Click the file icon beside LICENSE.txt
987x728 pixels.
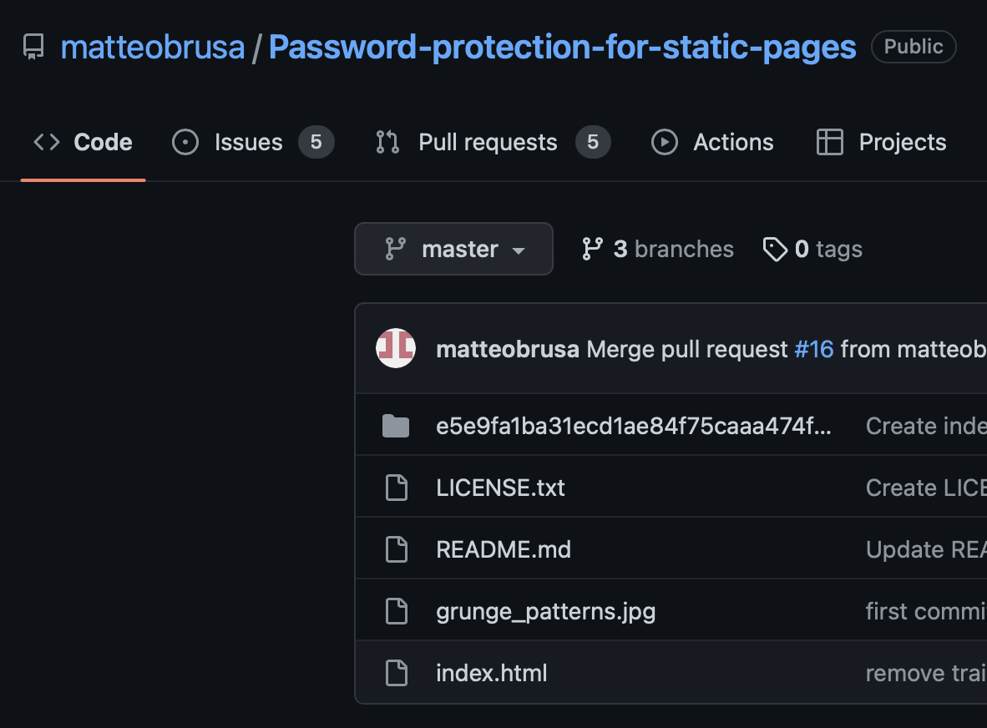(x=396, y=488)
